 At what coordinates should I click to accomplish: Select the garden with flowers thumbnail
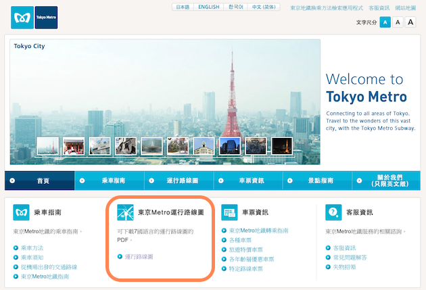pyautogui.click(x=178, y=146)
